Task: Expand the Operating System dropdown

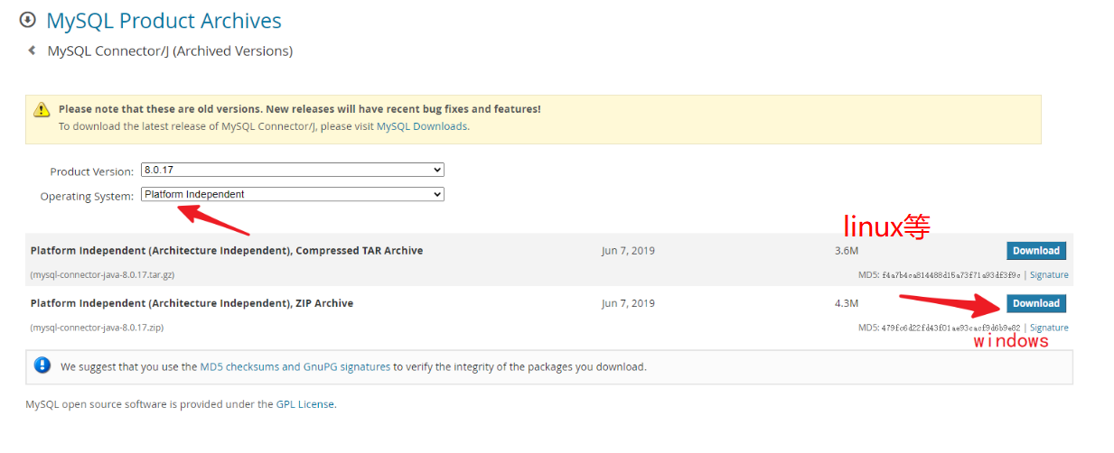Action: 293,194
